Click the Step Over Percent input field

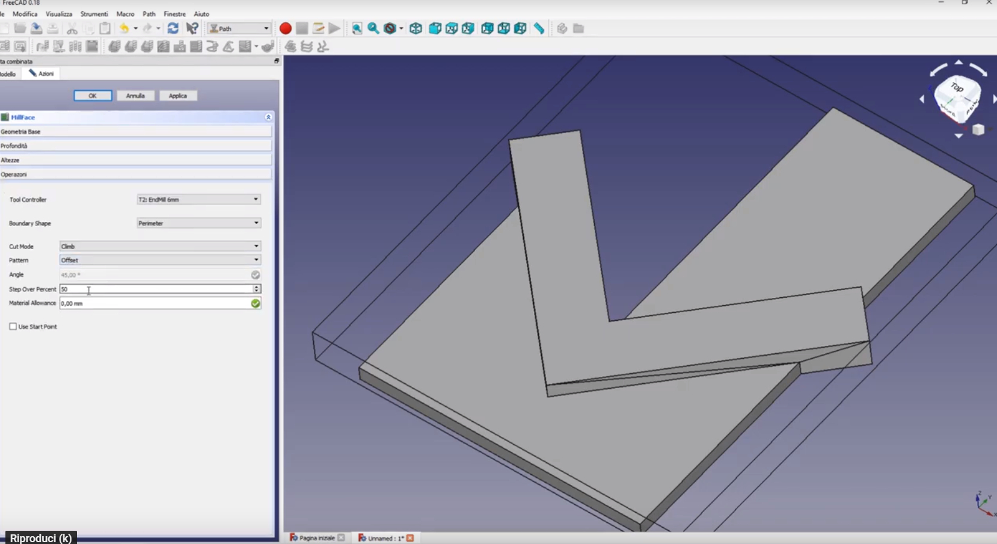[x=156, y=289]
